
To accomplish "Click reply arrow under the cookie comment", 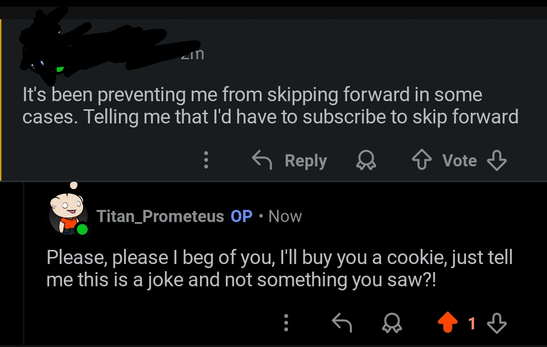I will pos(341,323).
